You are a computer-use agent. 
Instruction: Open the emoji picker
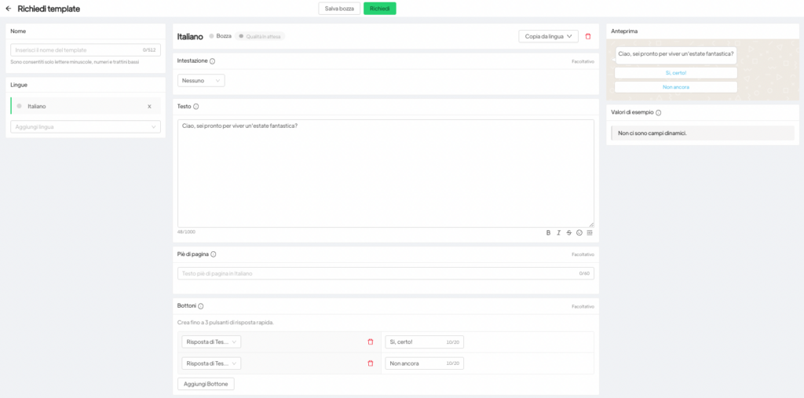579,232
